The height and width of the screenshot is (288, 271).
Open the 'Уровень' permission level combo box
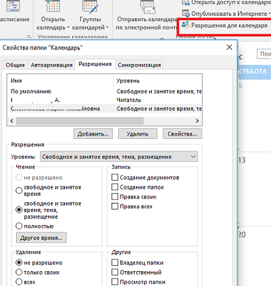click(x=119, y=157)
